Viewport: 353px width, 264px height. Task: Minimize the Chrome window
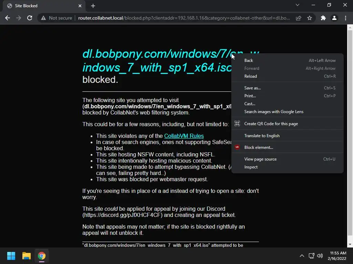click(x=313, y=5)
